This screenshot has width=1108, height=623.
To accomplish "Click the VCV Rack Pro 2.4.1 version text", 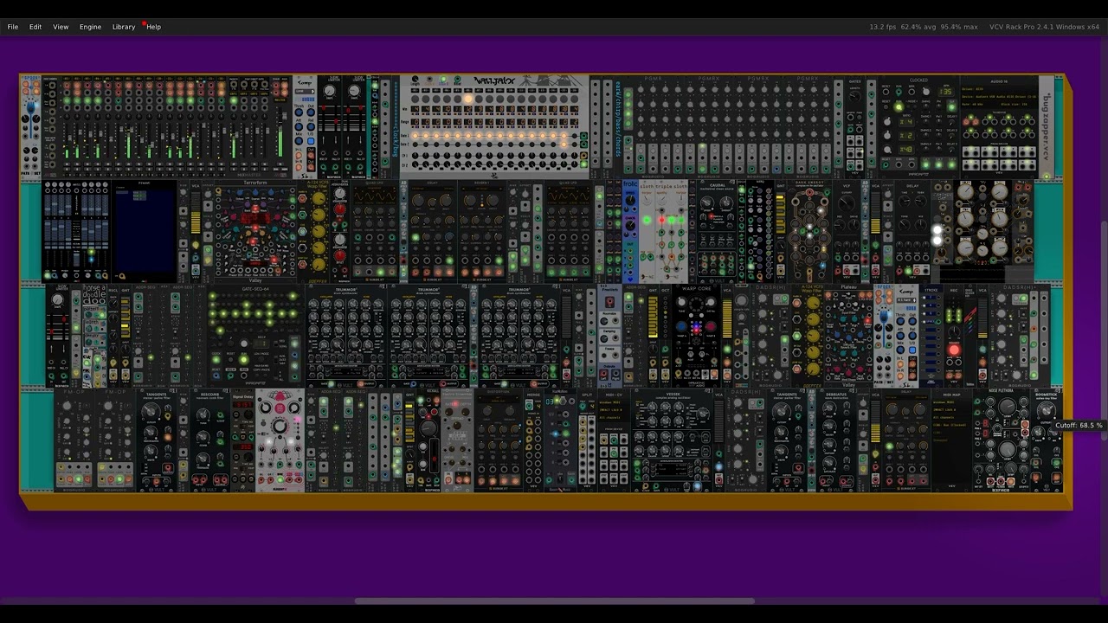I will click(x=1044, y=27).
